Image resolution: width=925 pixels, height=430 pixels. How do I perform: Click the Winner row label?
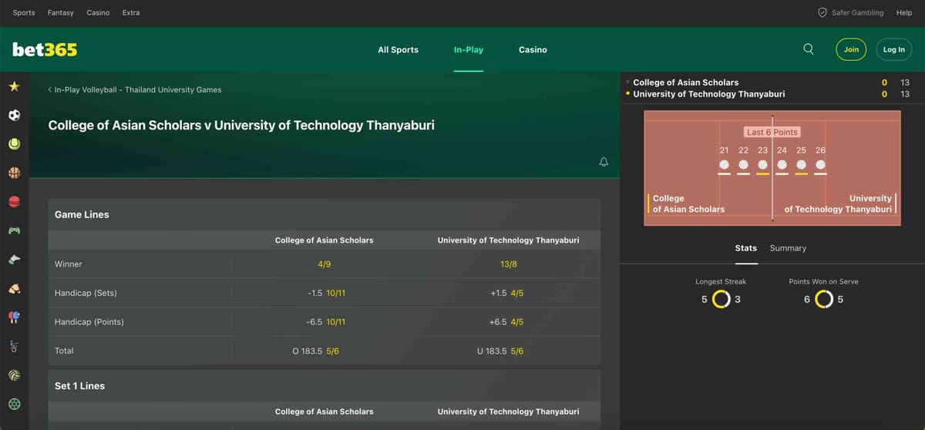click(68, 264)
